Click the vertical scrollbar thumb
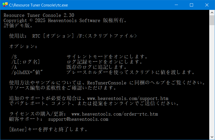 pyautogui.click(x=212, y=20)
